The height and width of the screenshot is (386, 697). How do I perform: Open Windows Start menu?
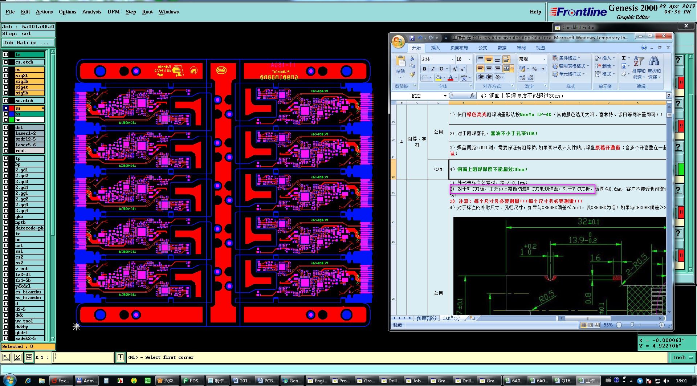[10, 380]
